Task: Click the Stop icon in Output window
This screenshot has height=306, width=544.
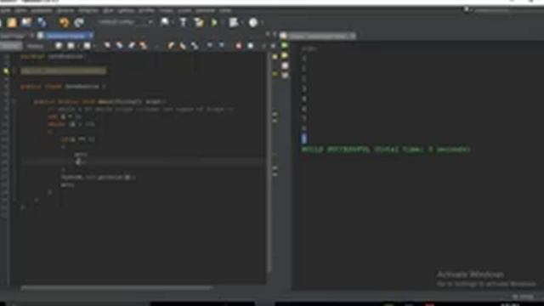Action: pos(285,65)
